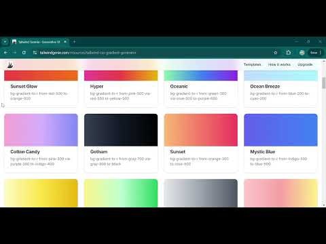The height and width of the screenshot is (244, 326).
Task: Copy Sunset from-orange class code text
Action: tap(200, 161)
